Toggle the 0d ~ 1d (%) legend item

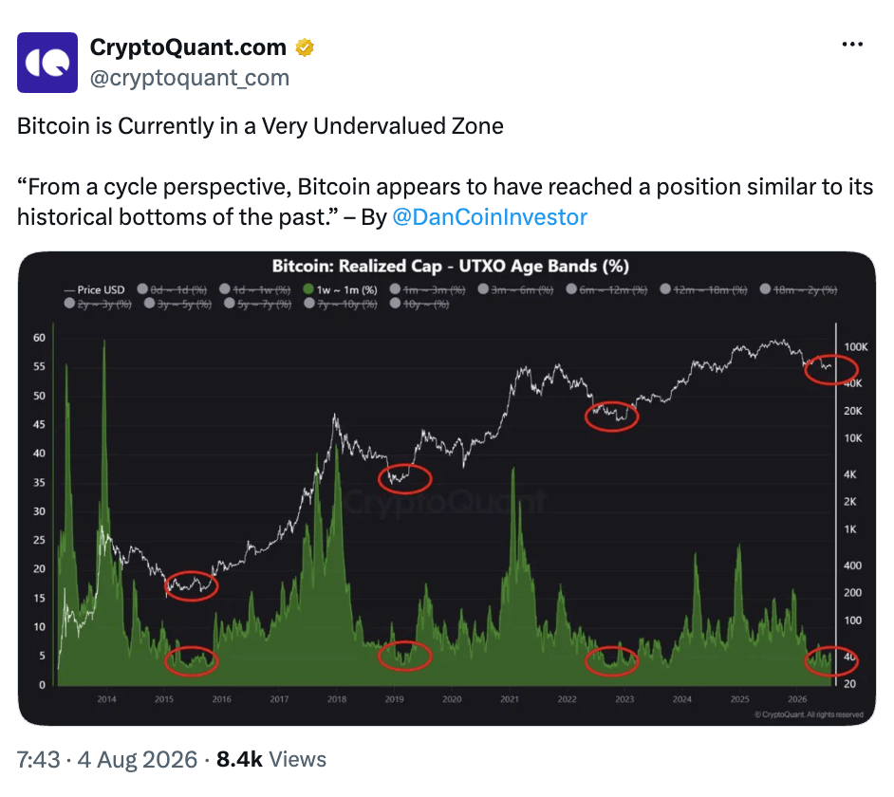(x=172, y=289)
